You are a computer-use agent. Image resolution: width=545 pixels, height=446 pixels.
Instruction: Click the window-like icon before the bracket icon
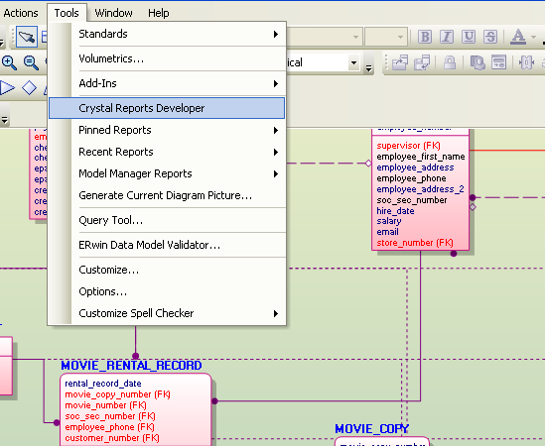(498, 62)
